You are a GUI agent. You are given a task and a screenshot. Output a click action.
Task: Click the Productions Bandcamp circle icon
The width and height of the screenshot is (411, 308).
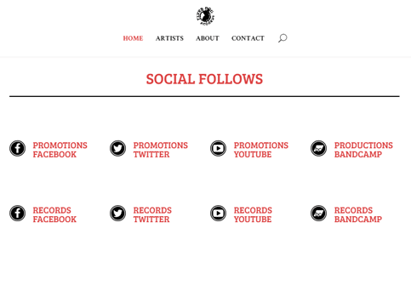pos(318,148)
